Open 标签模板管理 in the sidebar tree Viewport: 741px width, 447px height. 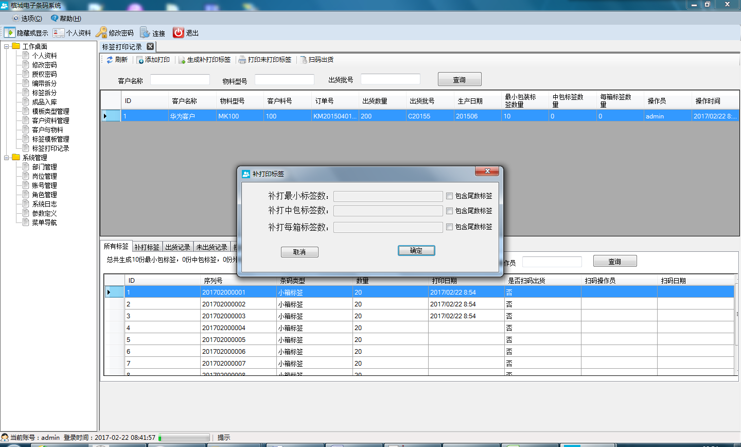coord(50,139)
